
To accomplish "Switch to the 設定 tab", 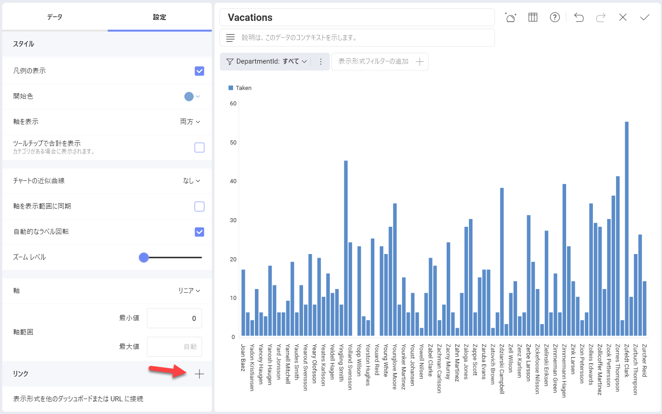I will [159, 17].
